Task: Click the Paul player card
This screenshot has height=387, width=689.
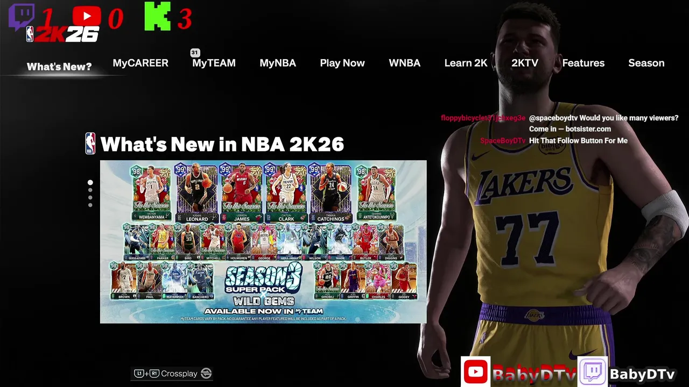Action: (x=149, y=281)
